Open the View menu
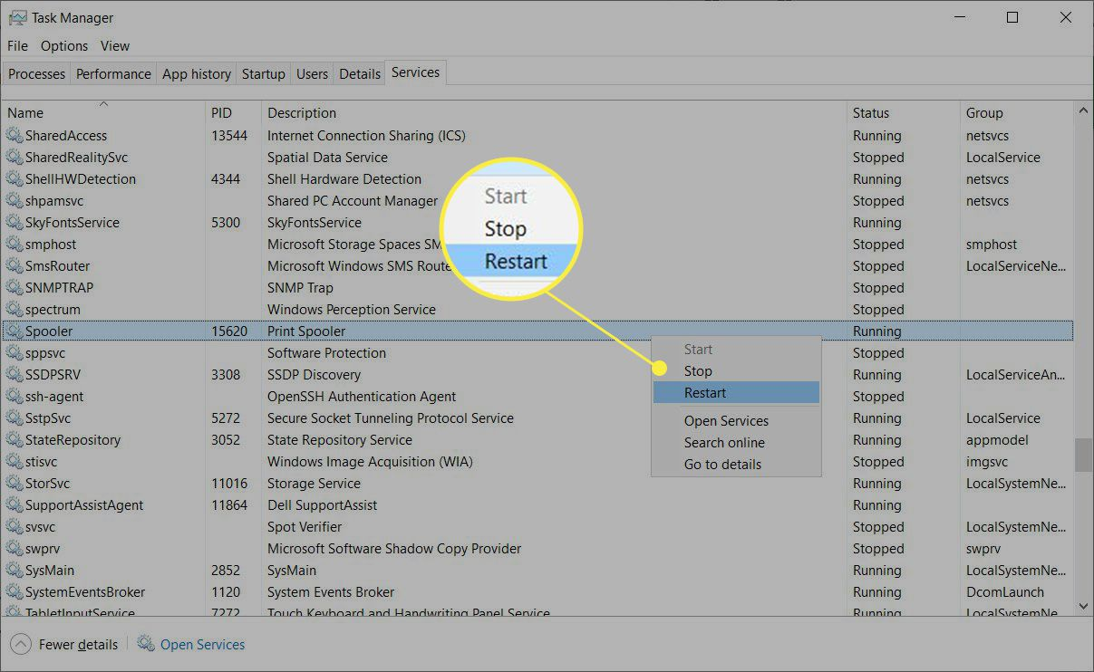Image resolution: width=1094 pixels, height=672 pixels. pos(115,46)
